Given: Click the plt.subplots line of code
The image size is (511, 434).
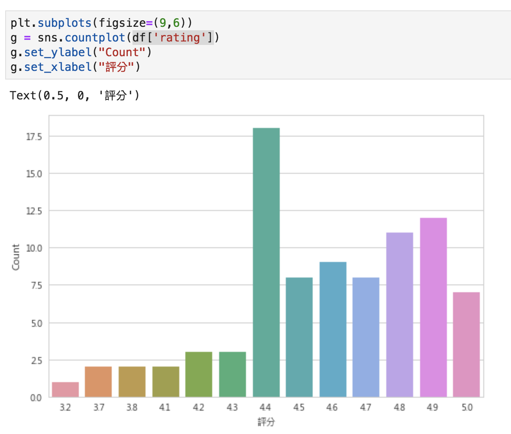Looking at the screenshot, I should [101, 23].
